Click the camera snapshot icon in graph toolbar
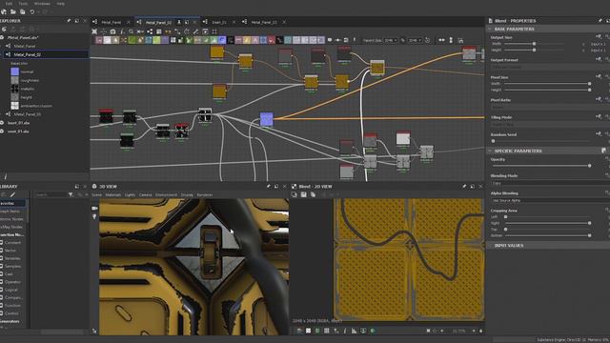Screen dimensions: 610x343 112,31
